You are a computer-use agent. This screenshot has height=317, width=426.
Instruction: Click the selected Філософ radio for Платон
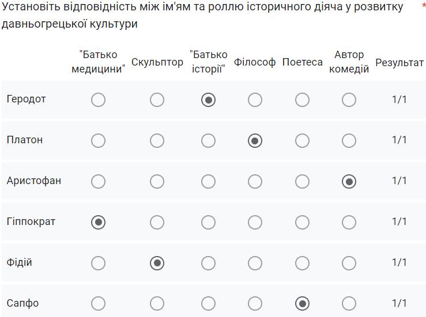tap(255, 141)
